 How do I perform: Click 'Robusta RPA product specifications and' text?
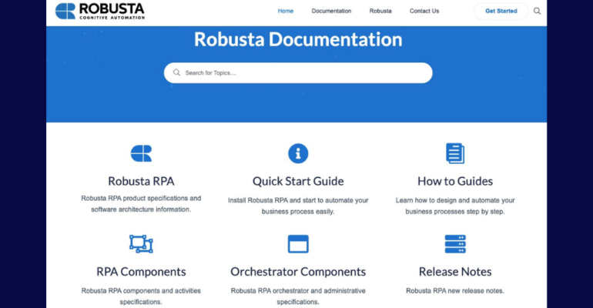tap(141, 199)
